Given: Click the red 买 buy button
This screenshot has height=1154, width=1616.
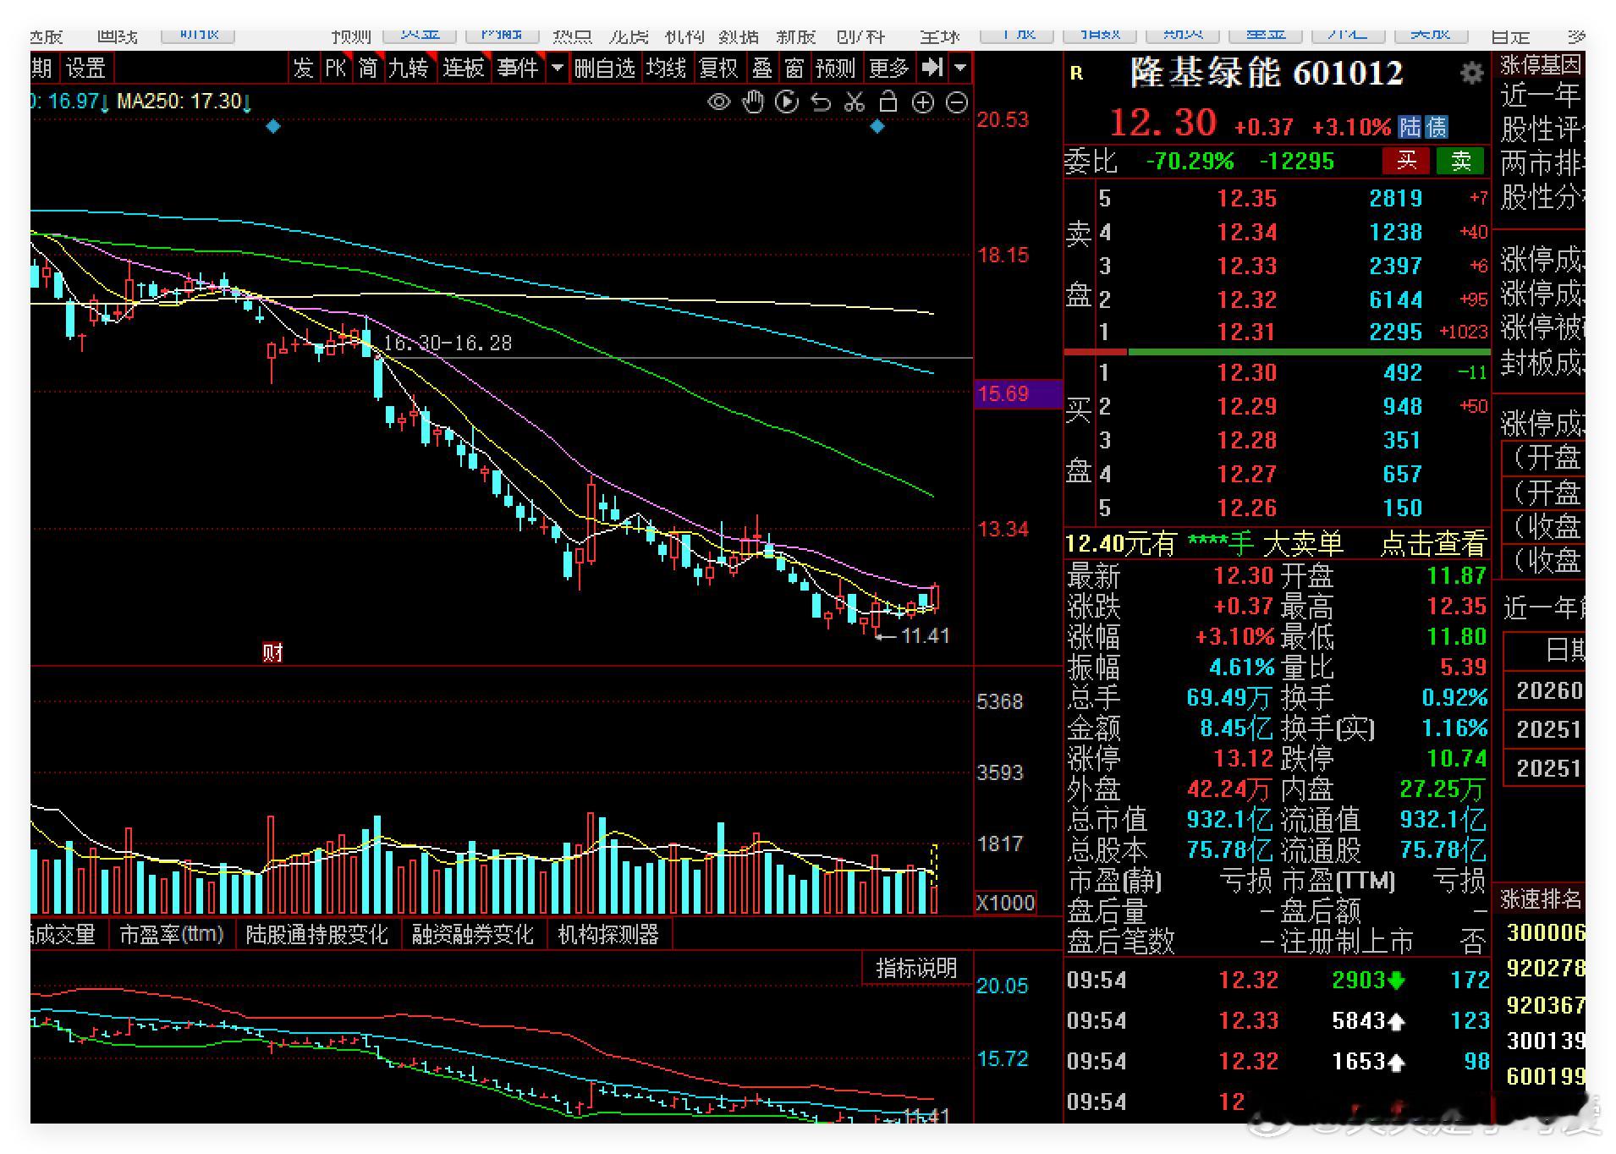Looking at the screenshot, I should (x=1406, y=160).
